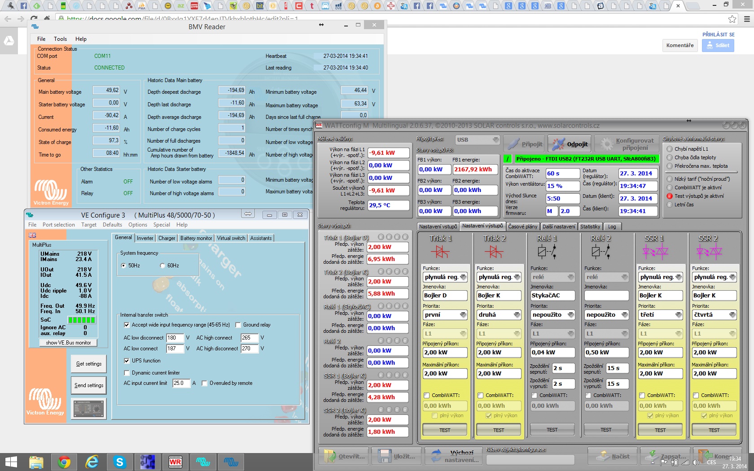Select the 50Hz system frequency

(x=123, y=266)
